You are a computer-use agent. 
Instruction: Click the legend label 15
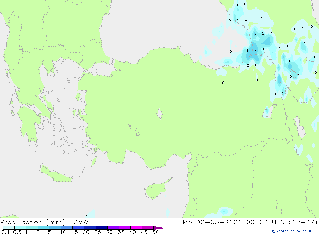tap(75, 232)
